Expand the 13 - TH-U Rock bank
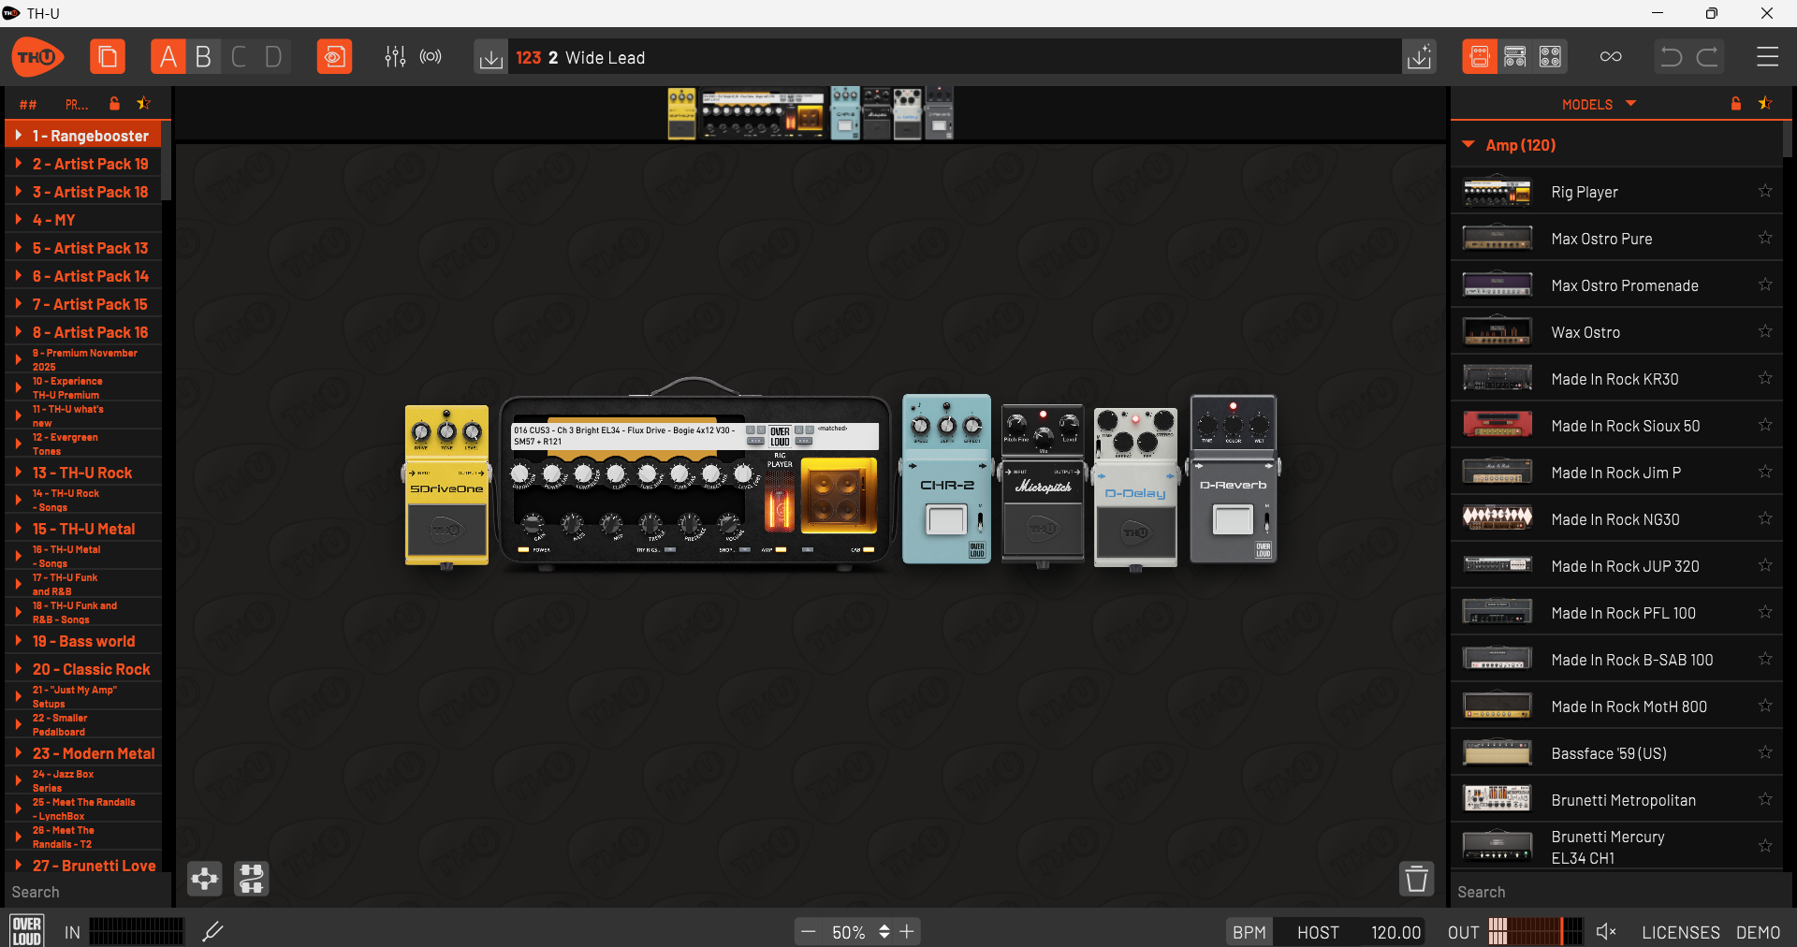Screen dimensions: 1797x947 click(x=18, y=473)
